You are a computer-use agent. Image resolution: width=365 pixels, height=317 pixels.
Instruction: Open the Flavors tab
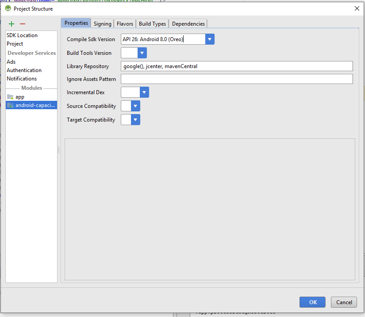pyautogui.click(x=124, y=23)
